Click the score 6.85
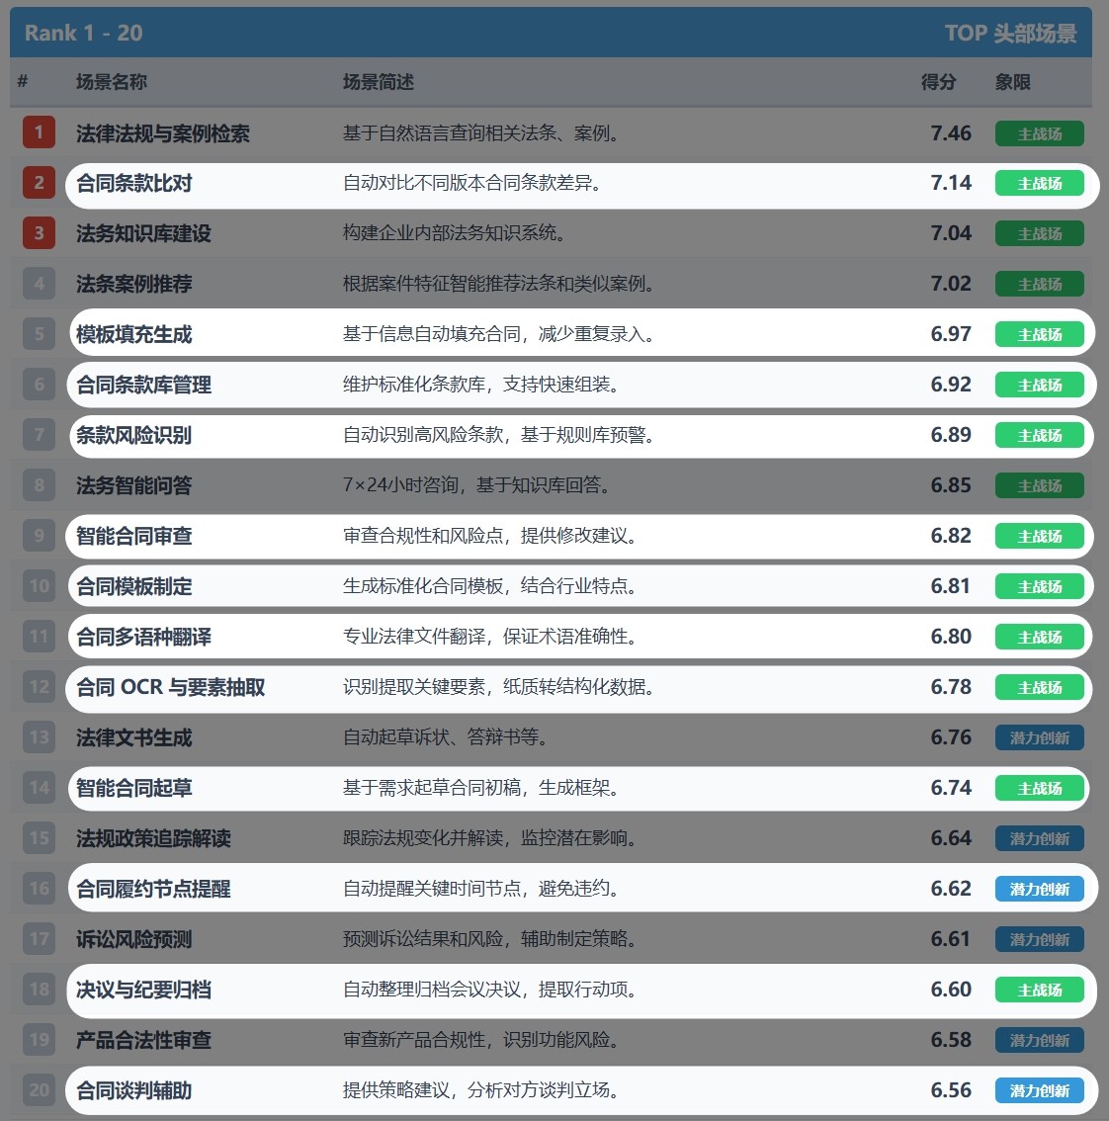 pyautogui.click(x=951, y=485)
